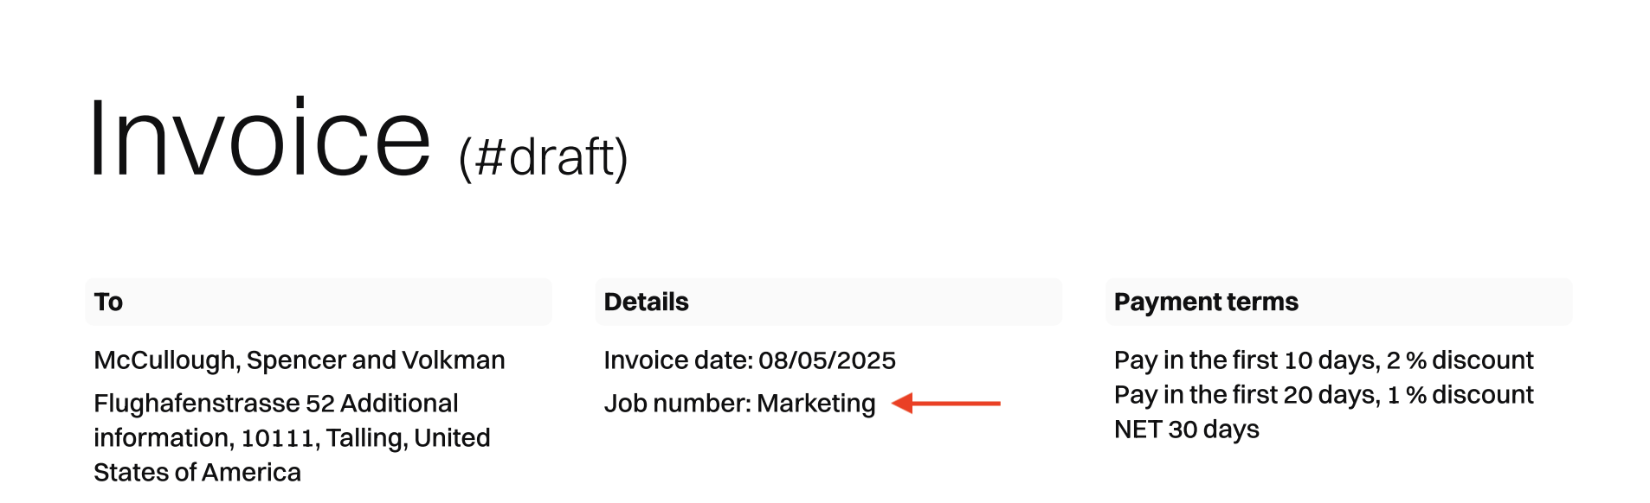Click the red arrow beside Job number
The height and width of the screenshot is (503, 1650).
tap(945, 404)
